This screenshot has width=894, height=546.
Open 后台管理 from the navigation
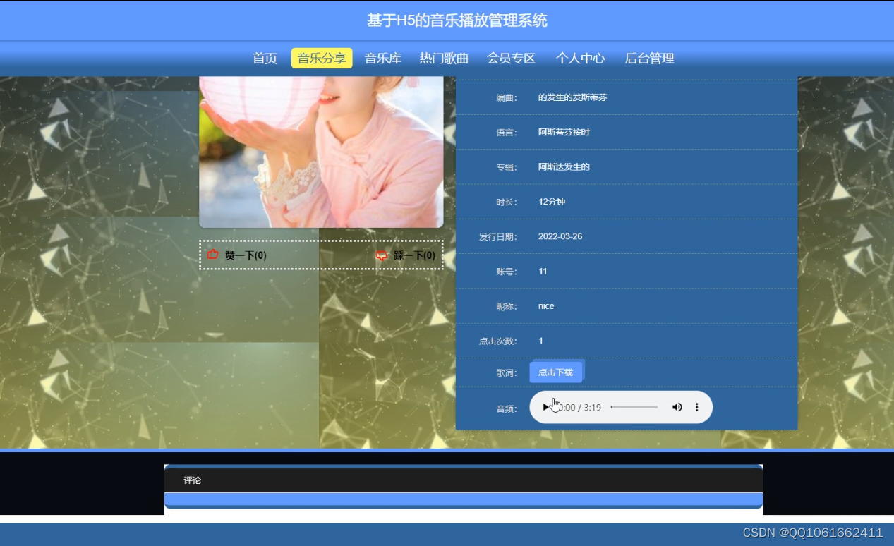[648, 59]
